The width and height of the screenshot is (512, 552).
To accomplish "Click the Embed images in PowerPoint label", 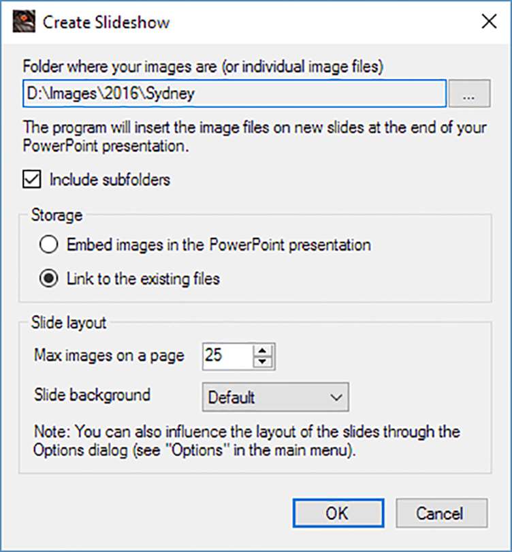I will click(219, 245).
